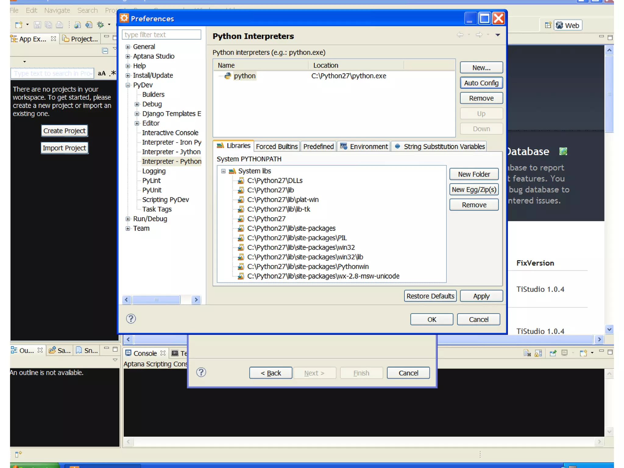Click the case sensitive aA search icon
Image resolution: width=624 pixels, height=468 pixels.
tap(101, 73)
